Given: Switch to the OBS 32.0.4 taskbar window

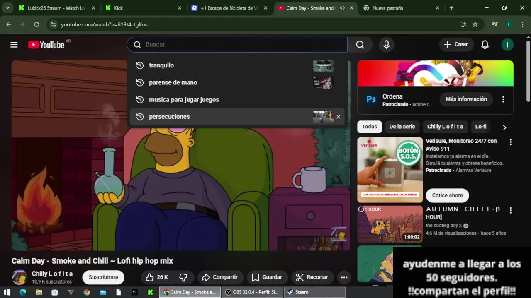Looking at the screenshot, I should (x=252, y=292).
